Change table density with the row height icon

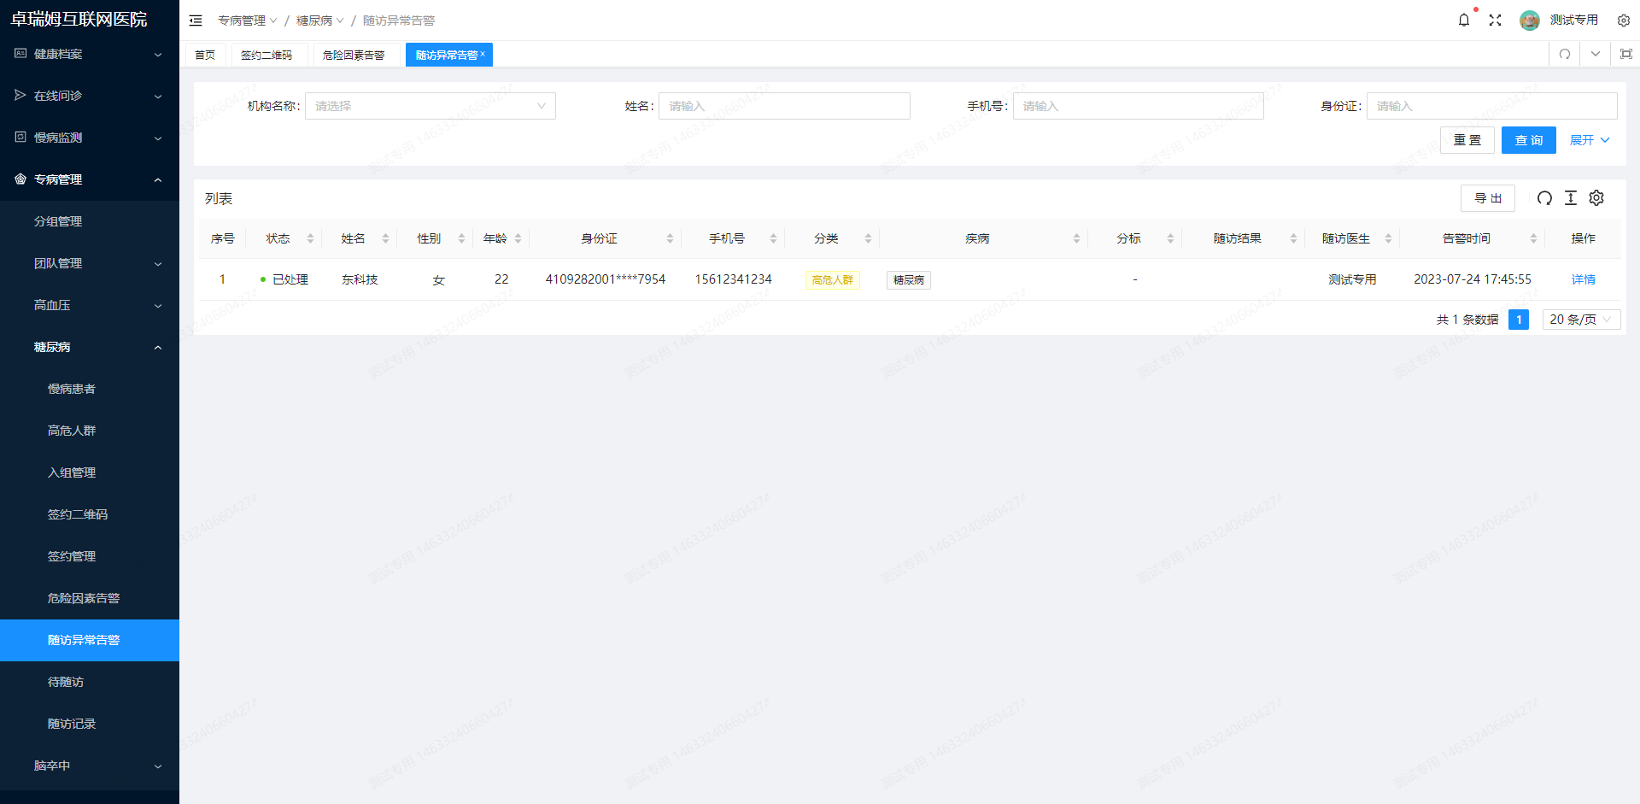click(1570, 198)
